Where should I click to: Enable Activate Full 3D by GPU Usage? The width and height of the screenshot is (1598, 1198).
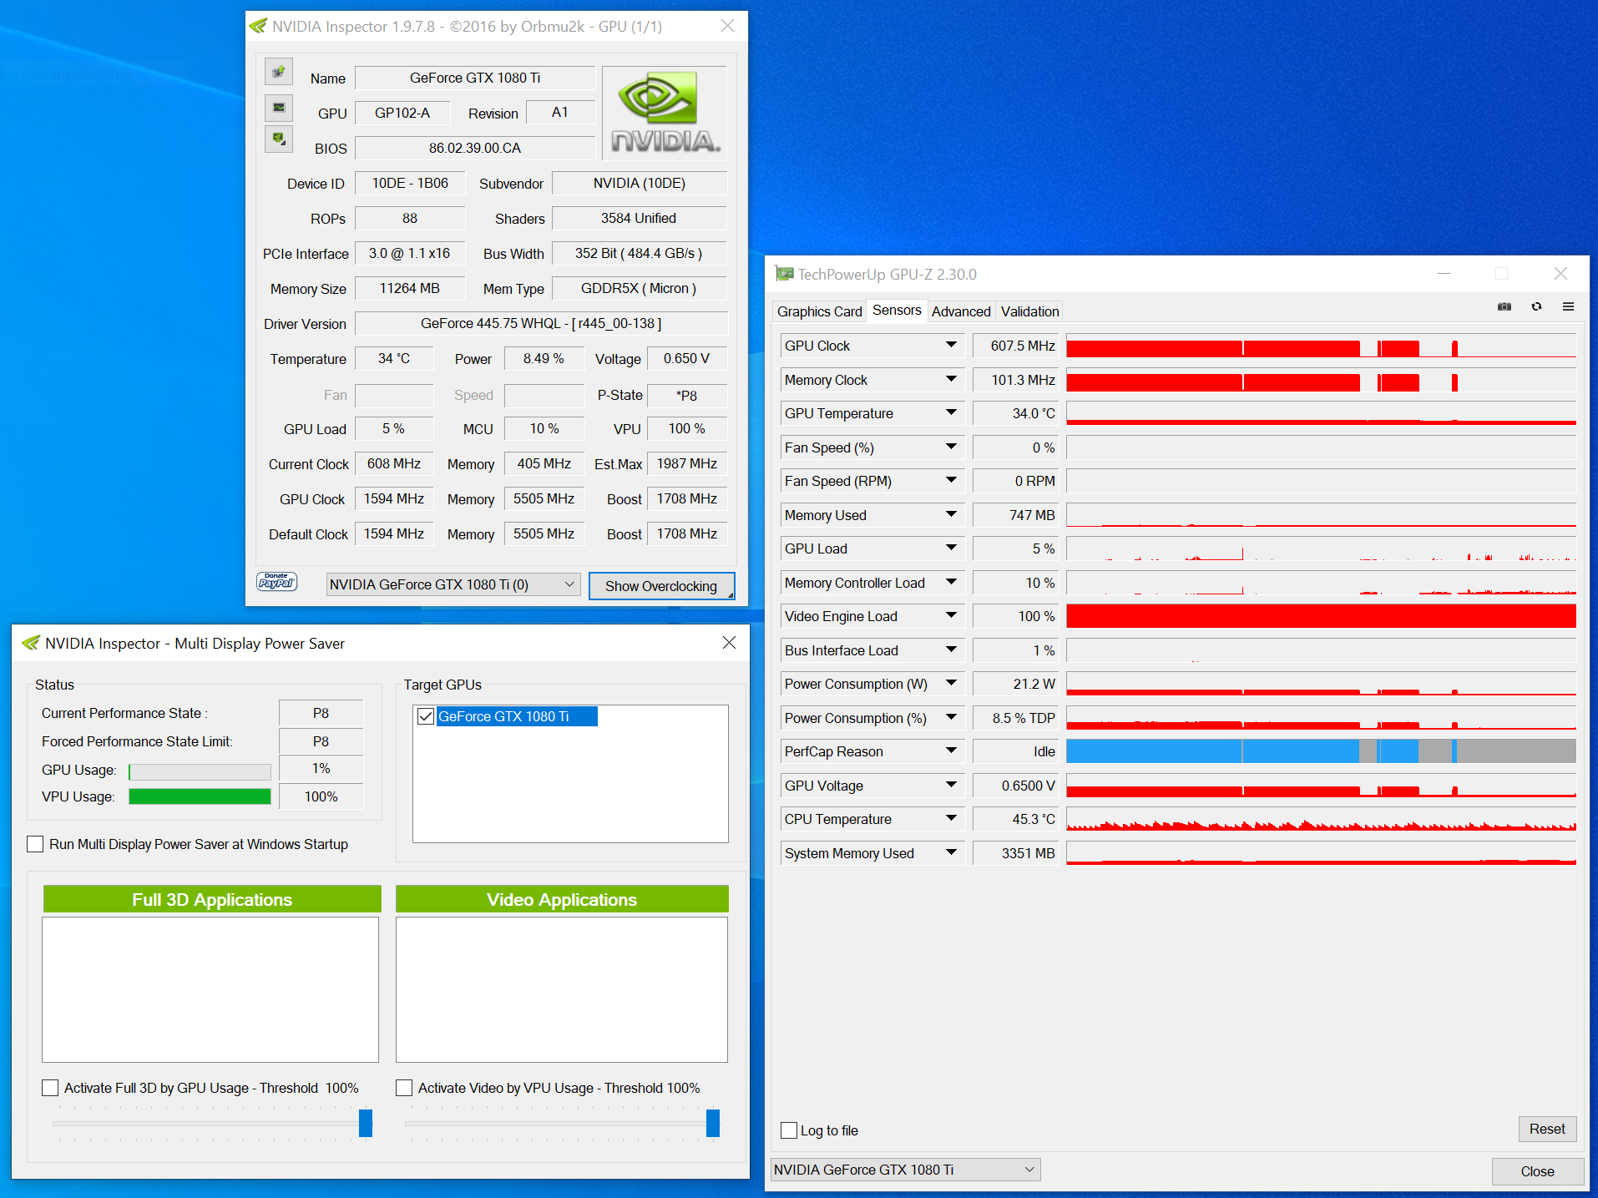tap(50, 1088)
